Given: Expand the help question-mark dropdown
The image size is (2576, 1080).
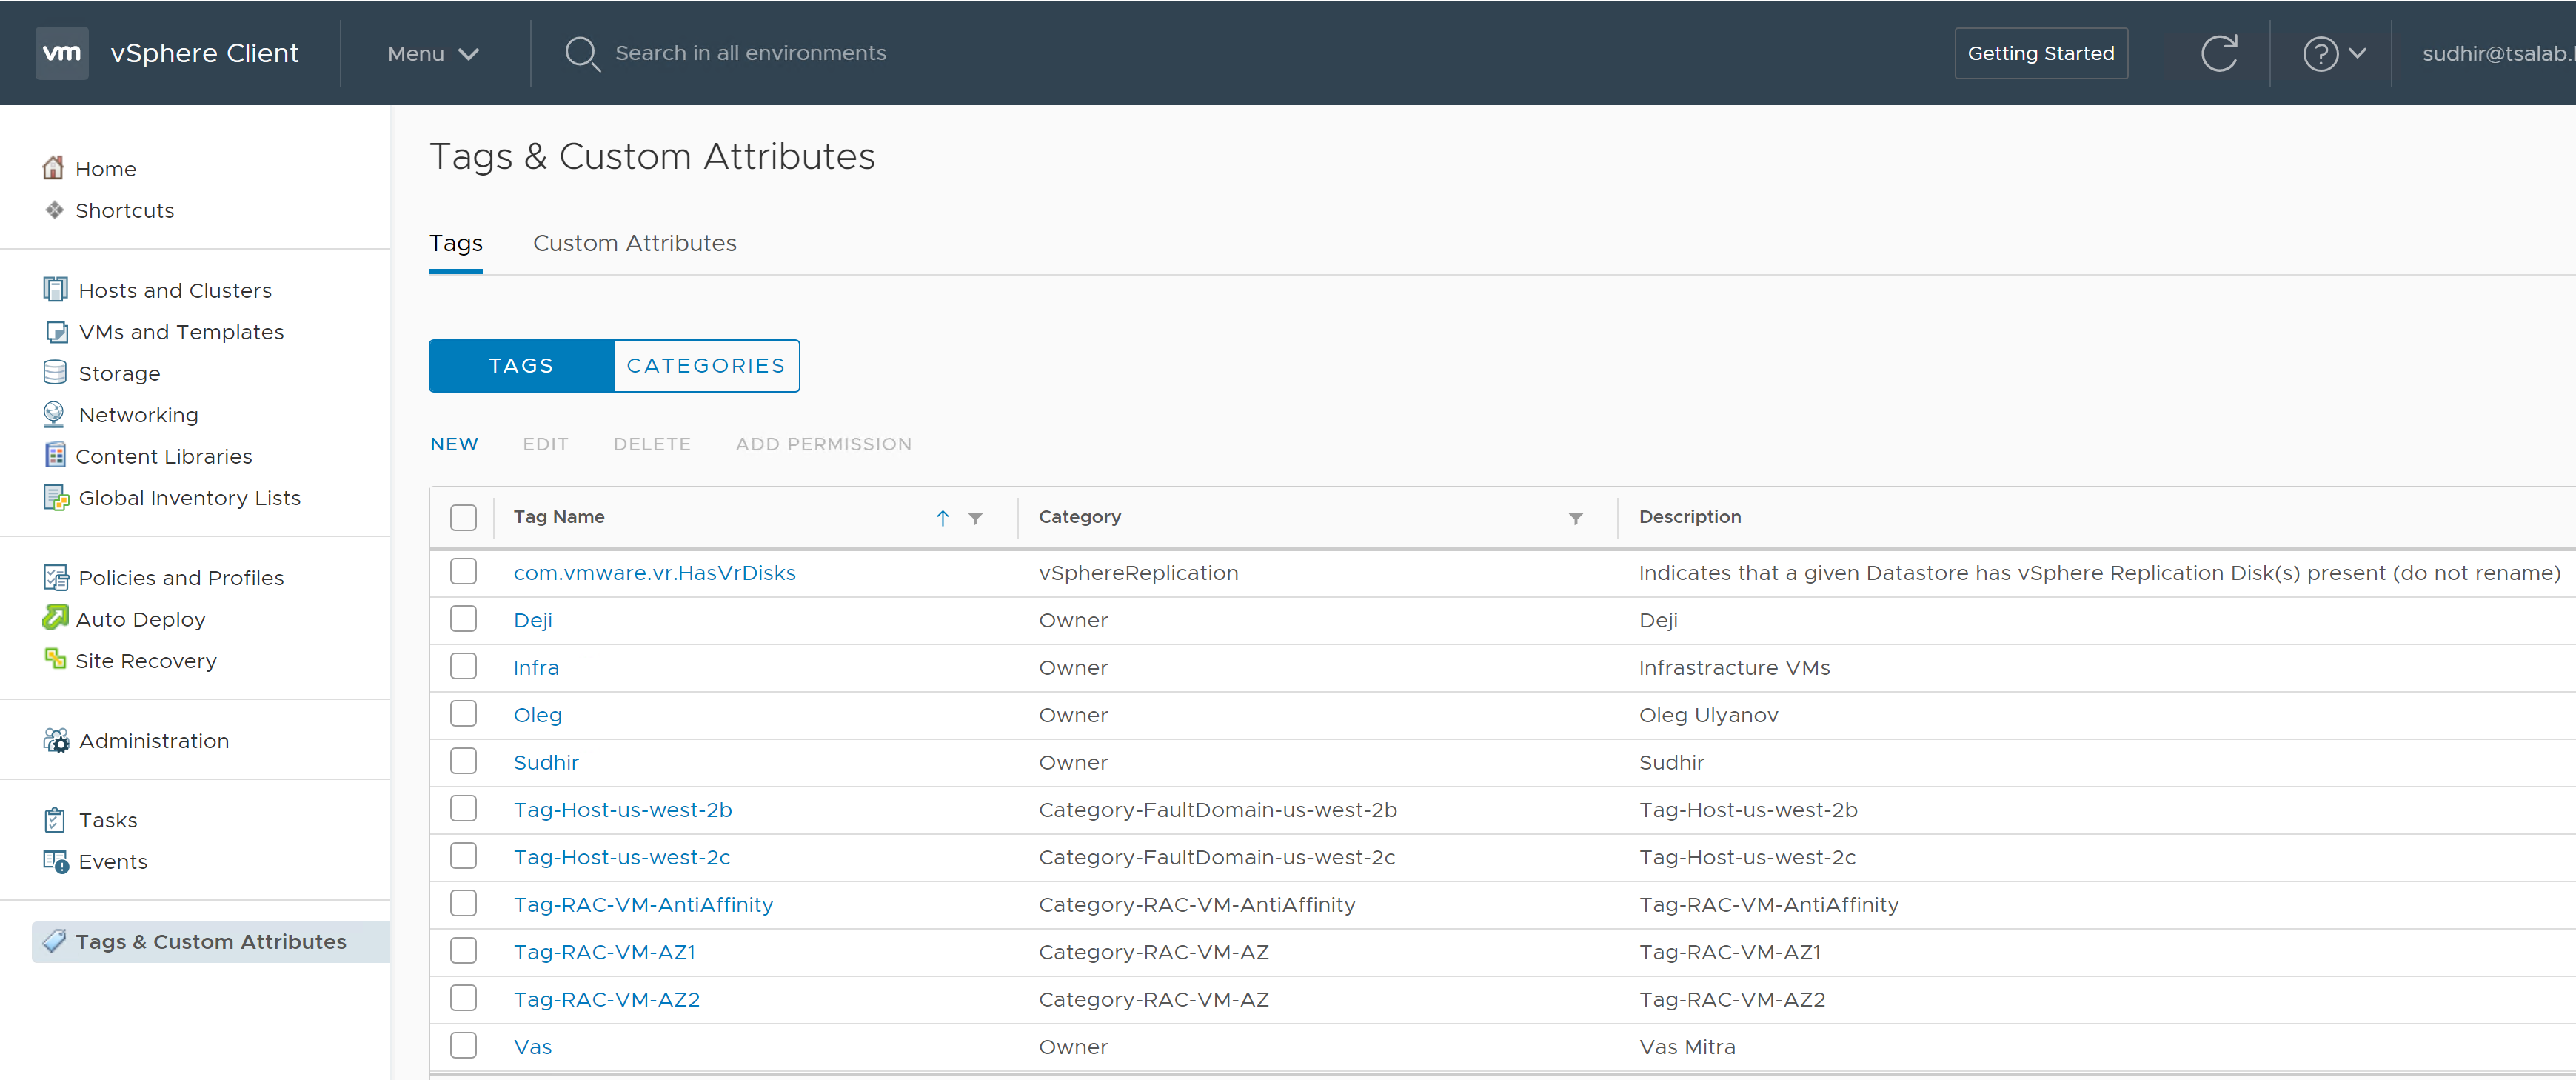Looking at the screenshot, I should pyautogui.click(x=2334, y=54).
